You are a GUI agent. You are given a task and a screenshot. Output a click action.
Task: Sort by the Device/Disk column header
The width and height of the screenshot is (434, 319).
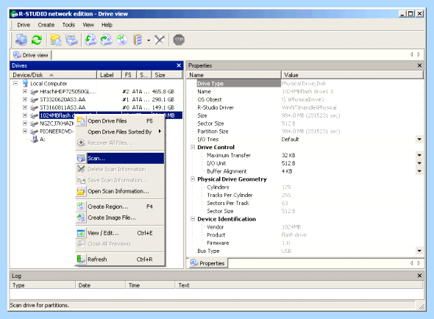[54, 75]
